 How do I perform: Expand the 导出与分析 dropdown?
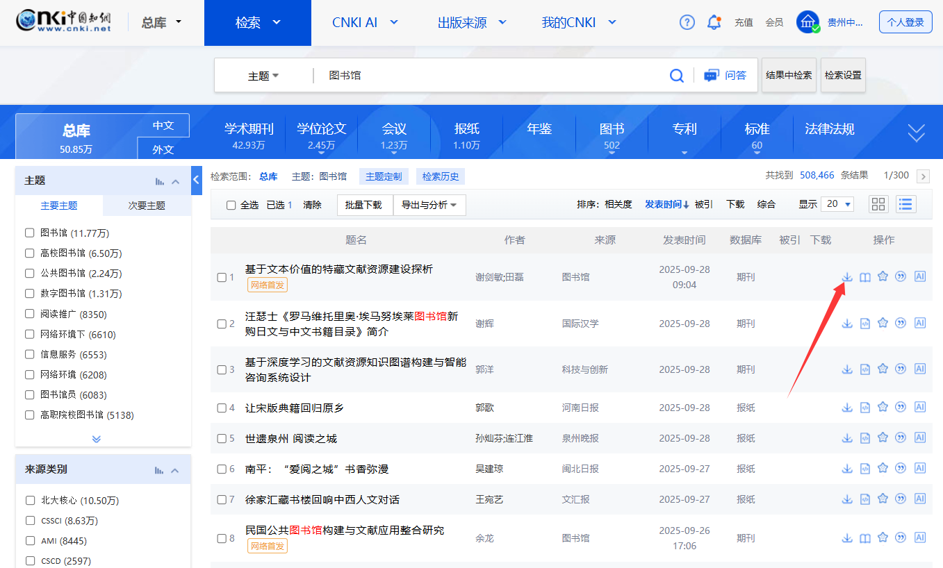[x=429, y=205]
